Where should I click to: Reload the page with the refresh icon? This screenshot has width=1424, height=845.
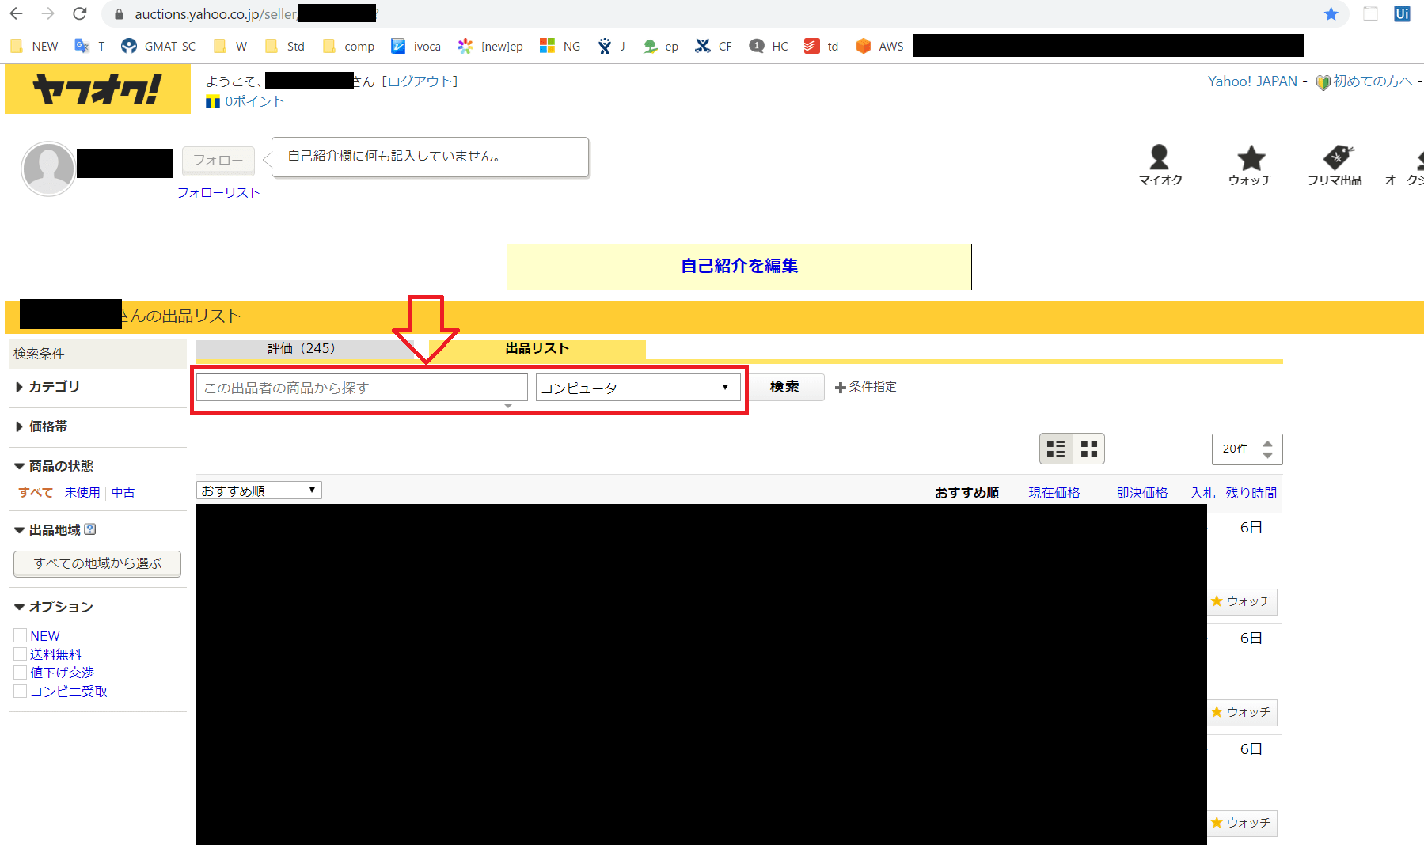click(x=79, y=13)
